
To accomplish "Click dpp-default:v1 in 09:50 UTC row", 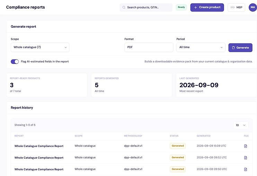I will tap(133, 169).
